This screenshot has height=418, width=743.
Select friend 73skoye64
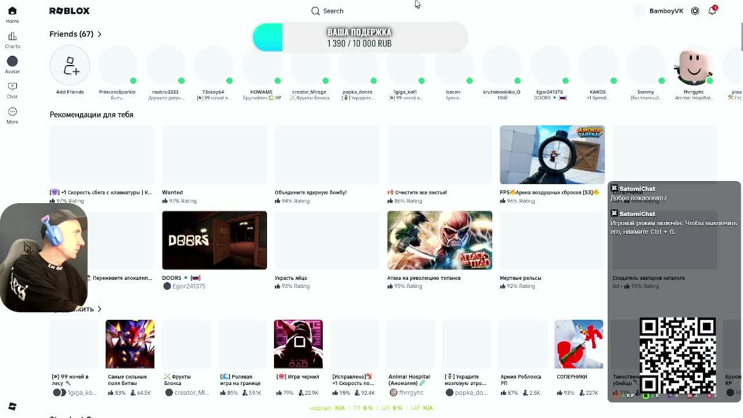pyautogui.click(x=213, y=66)
